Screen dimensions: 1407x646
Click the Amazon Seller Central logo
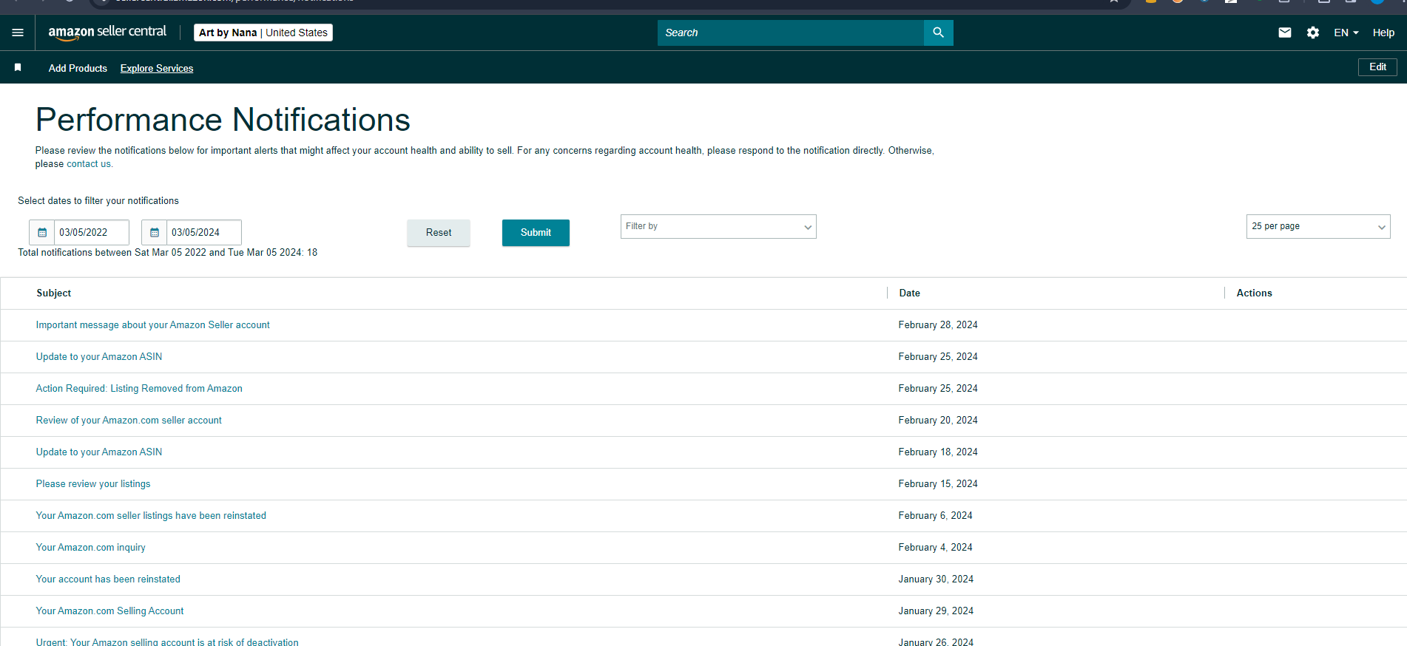[107, 33]
